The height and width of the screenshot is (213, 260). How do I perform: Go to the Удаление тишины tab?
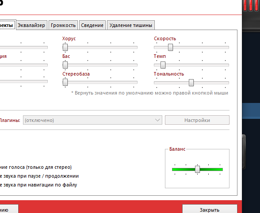pyautogui.click(x=131, y=25)
